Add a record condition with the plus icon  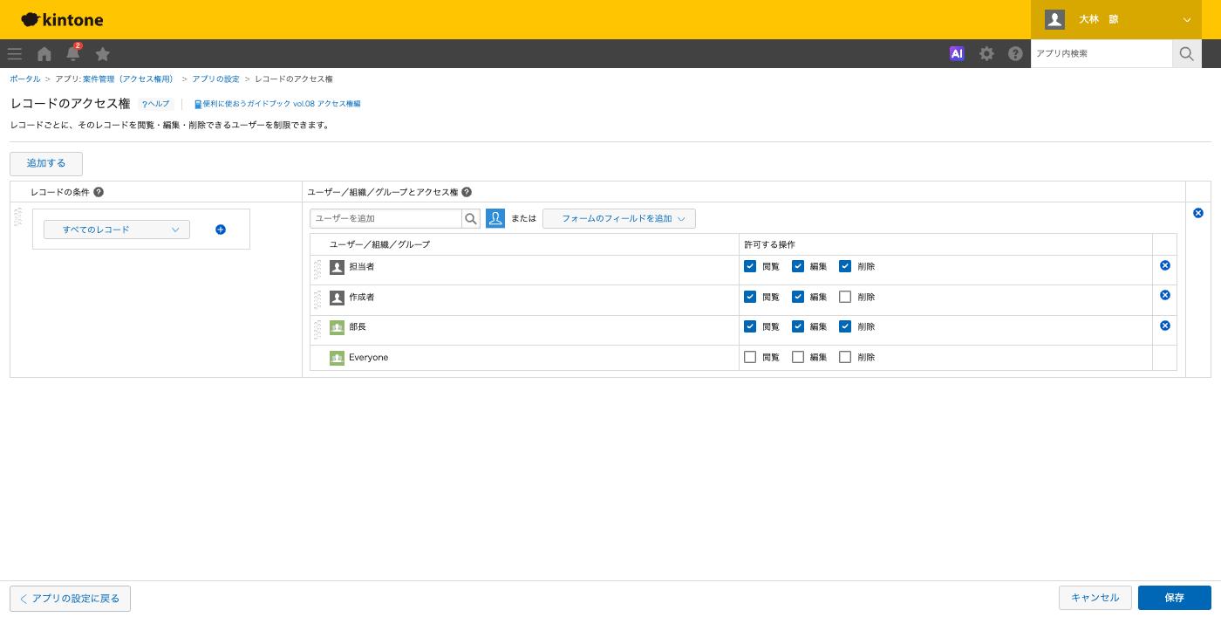(x=221, y=230)
